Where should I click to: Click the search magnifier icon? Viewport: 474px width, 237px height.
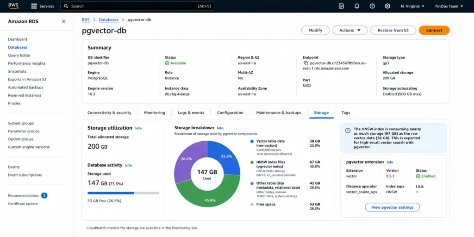66,6
